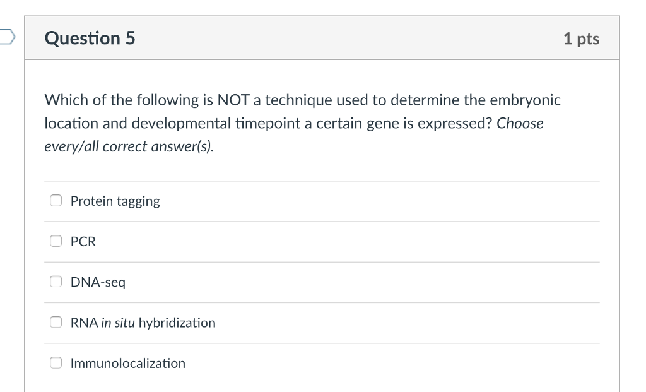
Task: Click the 'Protein tagging' answer label
Action: pyautogui.click(x=115, y=201)
